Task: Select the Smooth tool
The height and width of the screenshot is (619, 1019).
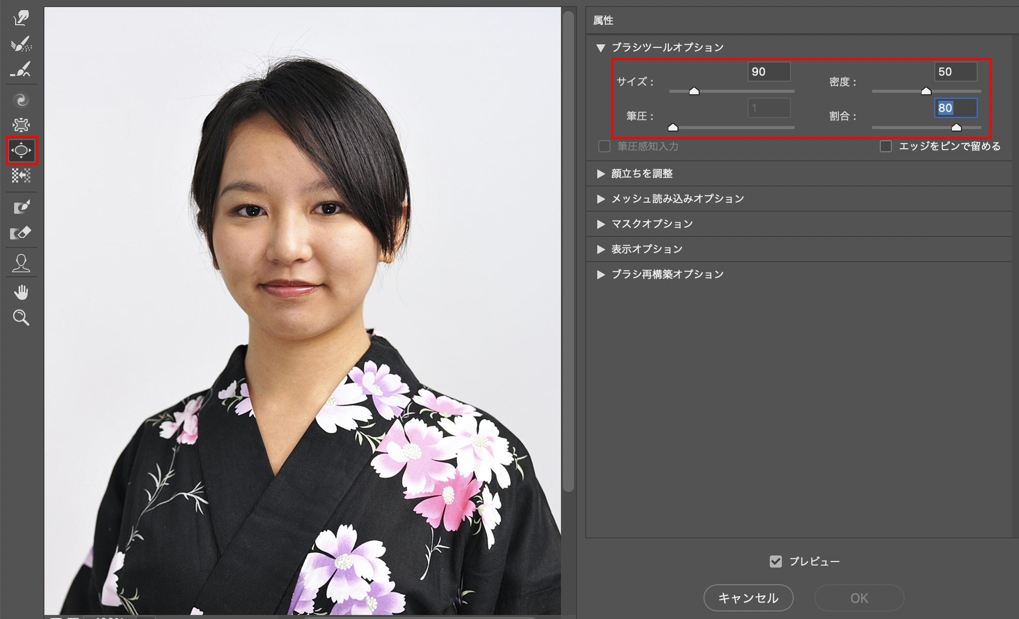Action: click(21, 70)
